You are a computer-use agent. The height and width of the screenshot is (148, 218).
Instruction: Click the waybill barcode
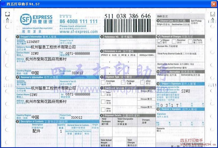coord(127,26)
